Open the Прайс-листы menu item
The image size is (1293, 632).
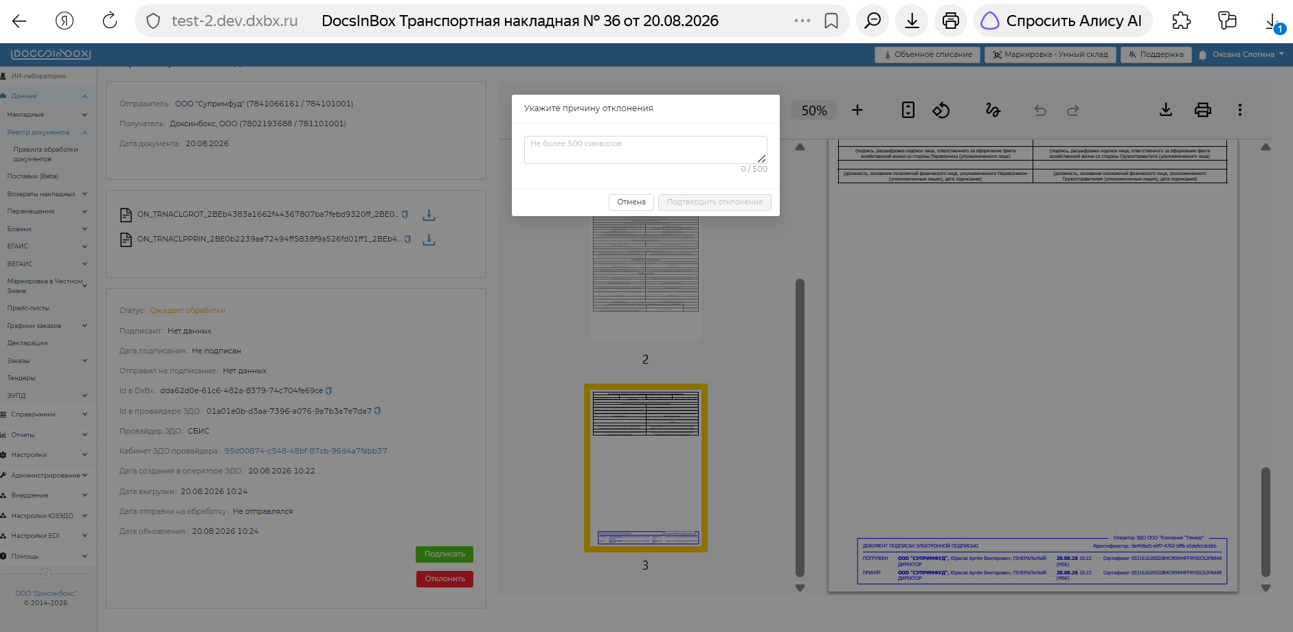pos(28,308)
